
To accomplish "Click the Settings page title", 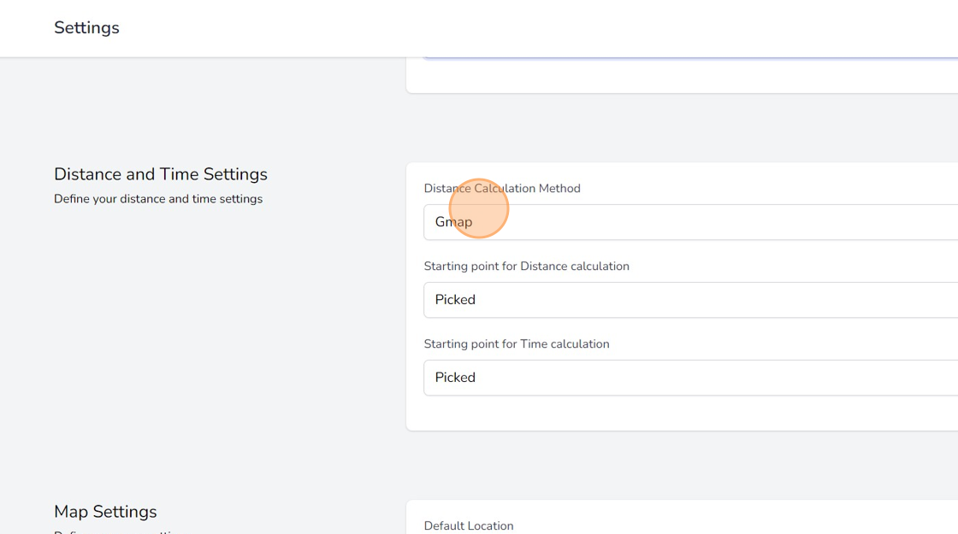I will [86, 27].
